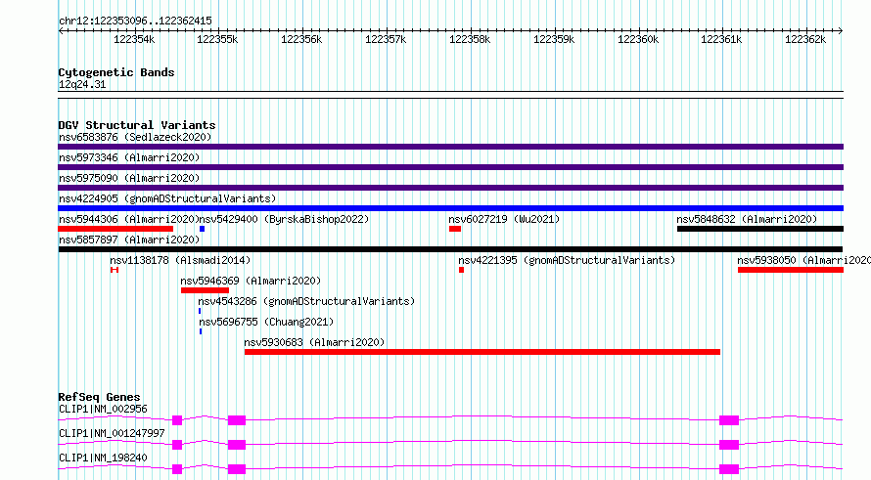Click the small blue marker under nsv5429400
Image resolution: width=871 pixels, height=480 pixels.
click(203, 229)
